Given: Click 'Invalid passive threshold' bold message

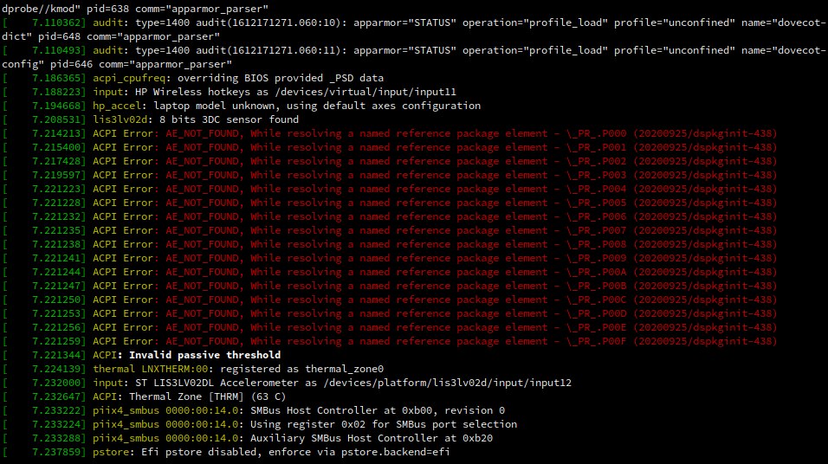Looking at the screenshot, I should (x=205, y=355).
